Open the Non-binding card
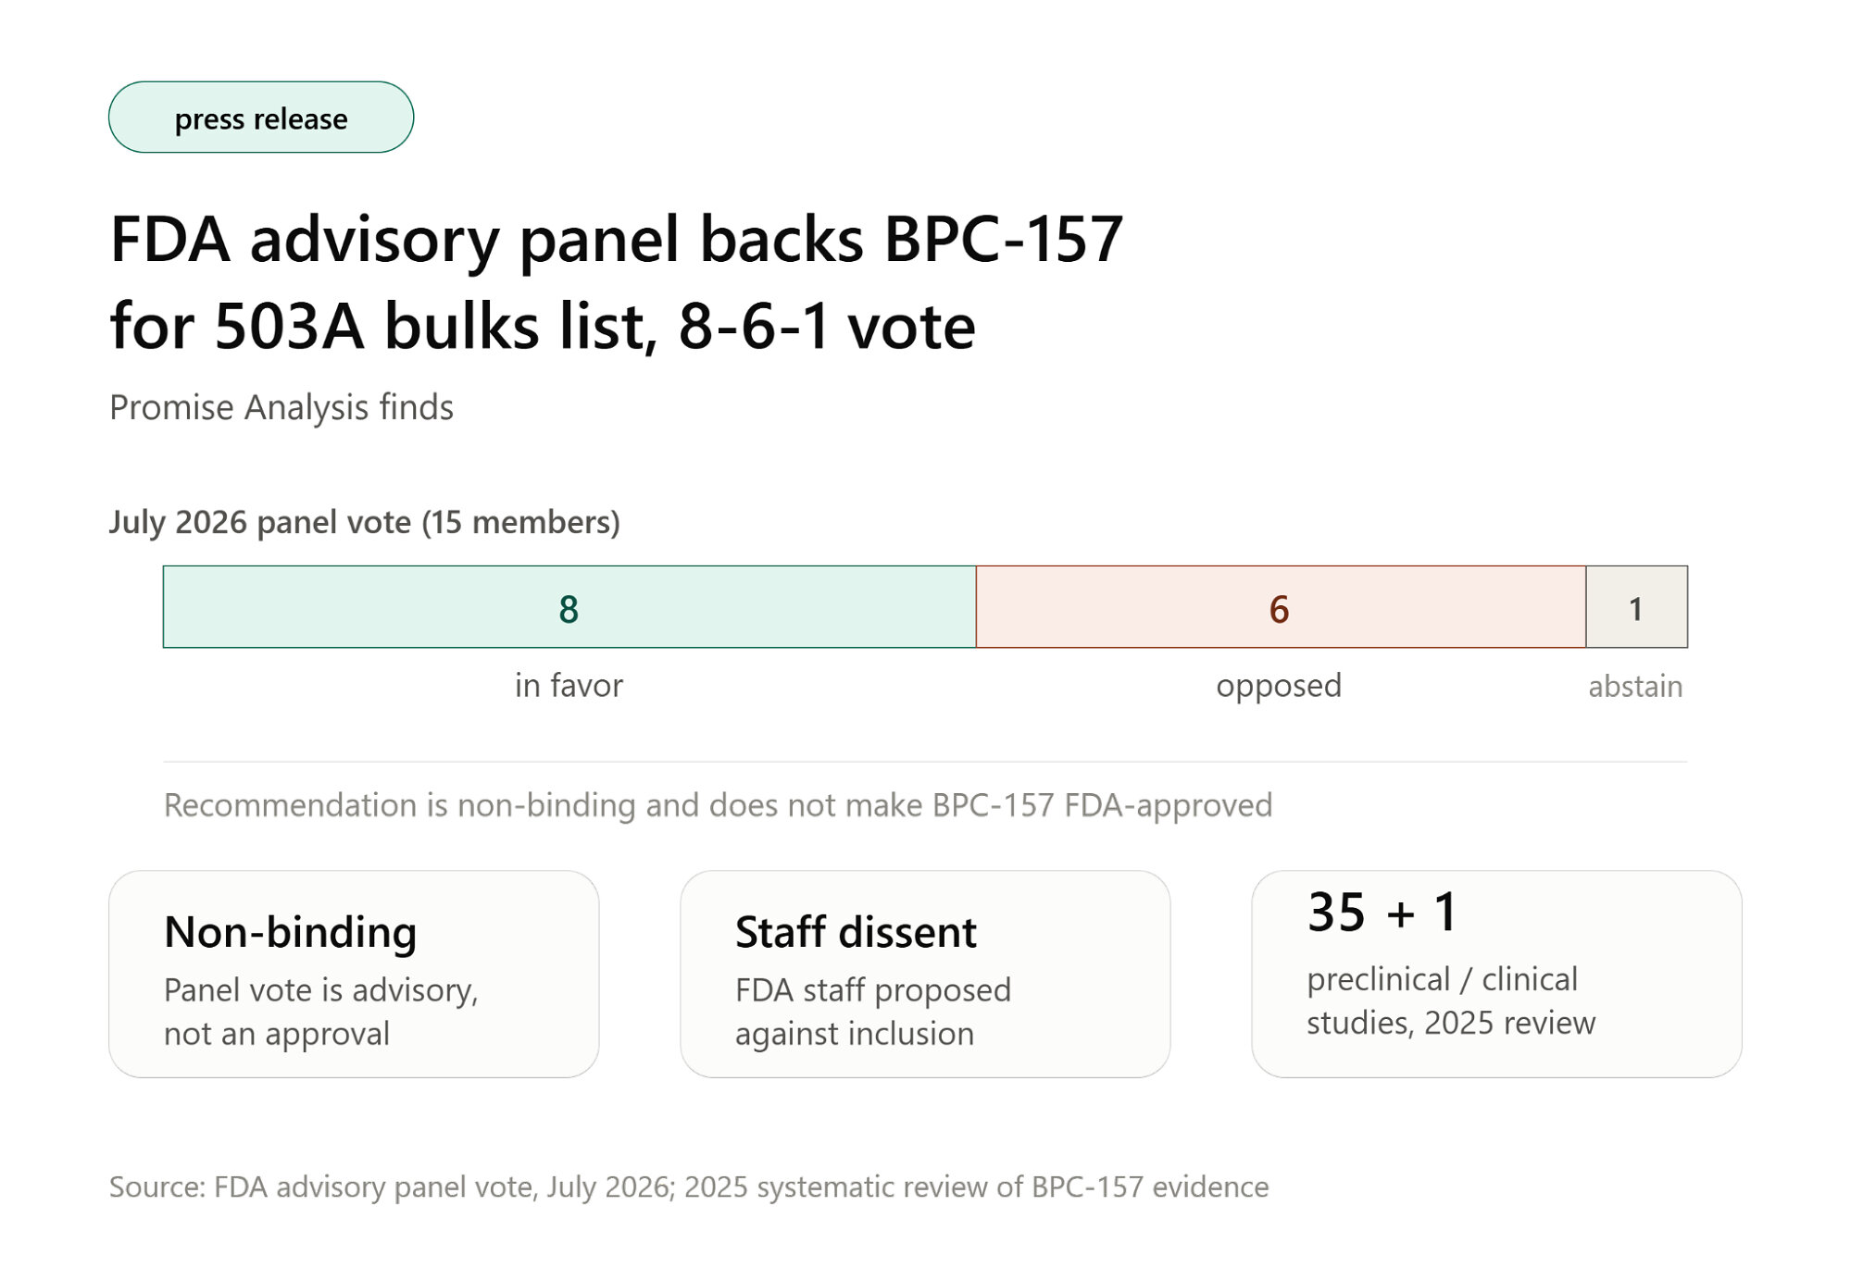1851x1280 pixels. pos(354,974)
